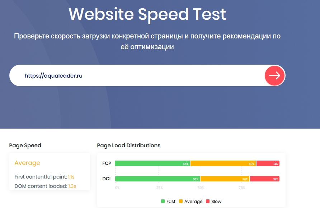Click the DCL row label
320x208 pixels.
click(x=107, y=179)
